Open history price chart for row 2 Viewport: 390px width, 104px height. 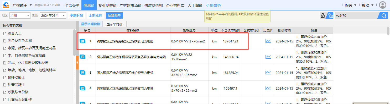[268, 57]
